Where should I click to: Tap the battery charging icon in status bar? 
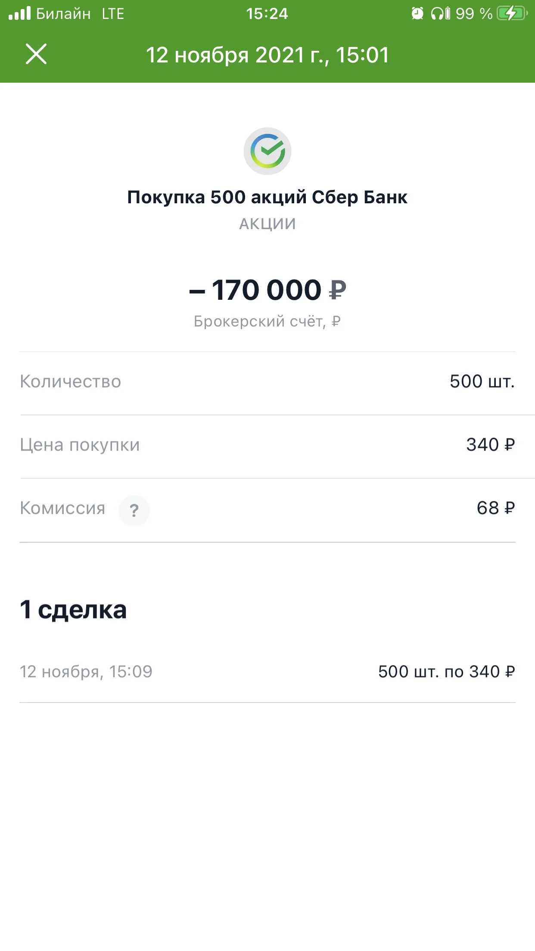512,13
